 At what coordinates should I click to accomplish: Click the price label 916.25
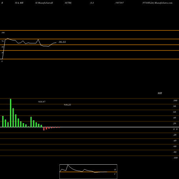(67, 105)
